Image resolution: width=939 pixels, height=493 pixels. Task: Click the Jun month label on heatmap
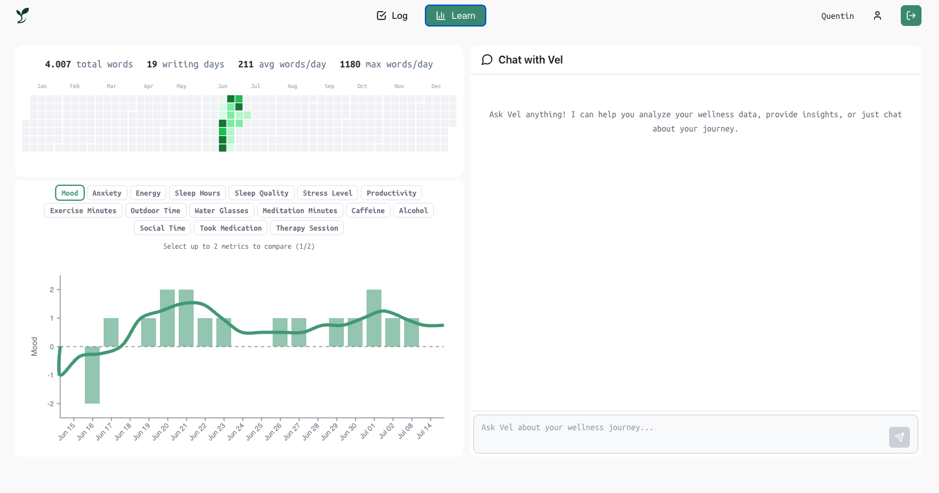223,86
